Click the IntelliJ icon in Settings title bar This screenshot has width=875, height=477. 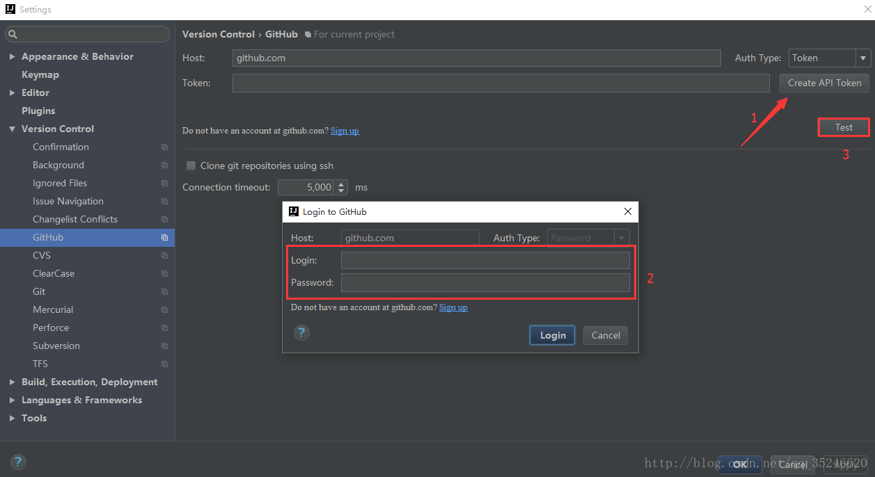tap(10, 10)
